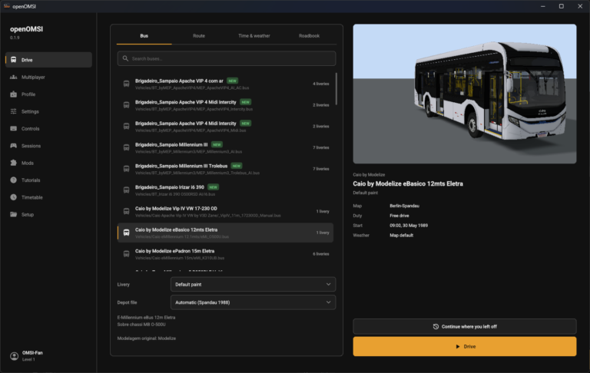This screenshot has height=373, width=590.
Task: Click the bus list scrollbar
Action: tap(336, 89)
